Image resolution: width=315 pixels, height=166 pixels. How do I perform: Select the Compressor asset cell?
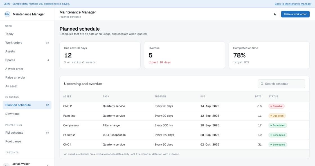point(71,126)
